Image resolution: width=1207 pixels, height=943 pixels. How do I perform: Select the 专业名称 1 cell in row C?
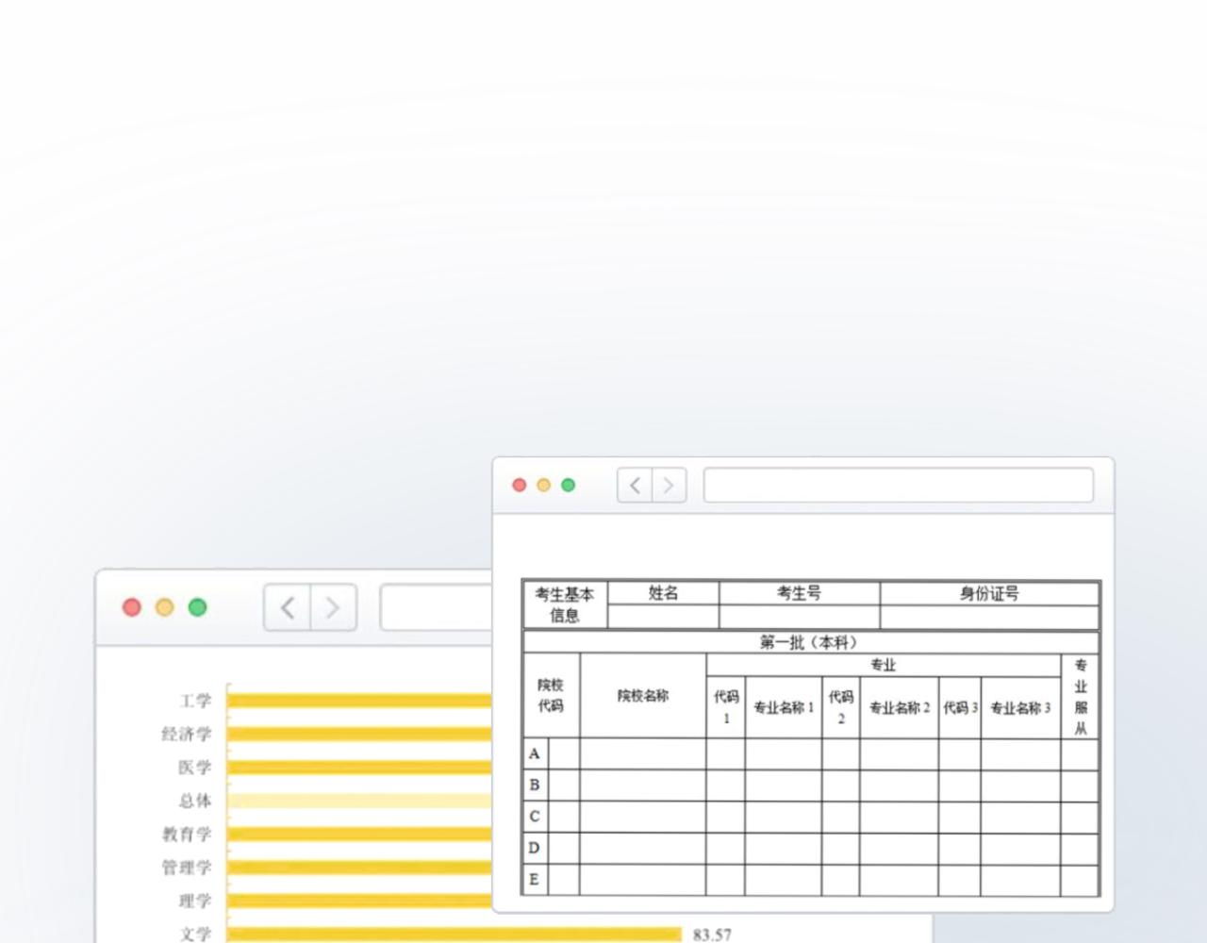coord(783,817)
